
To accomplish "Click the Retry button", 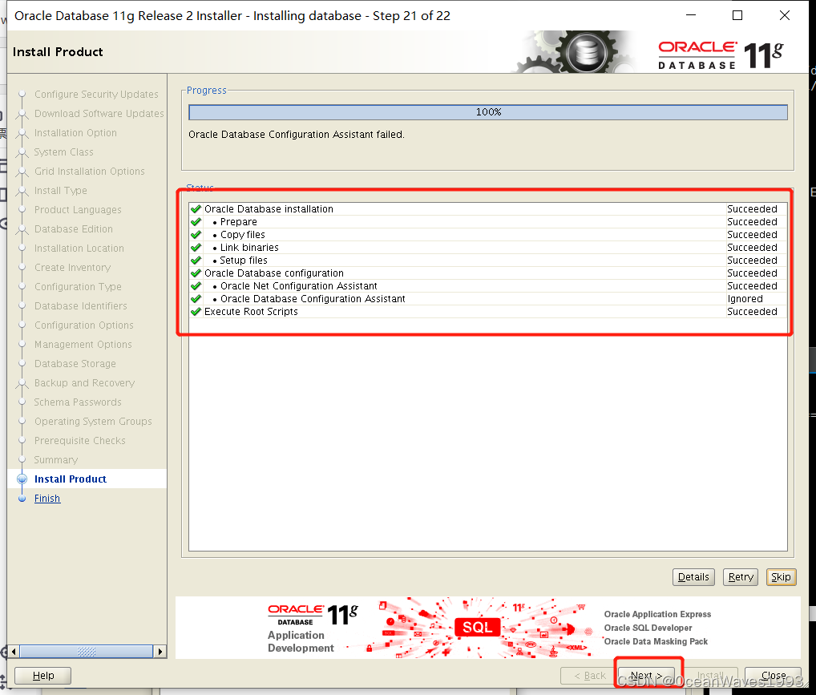I will (741, 577).
